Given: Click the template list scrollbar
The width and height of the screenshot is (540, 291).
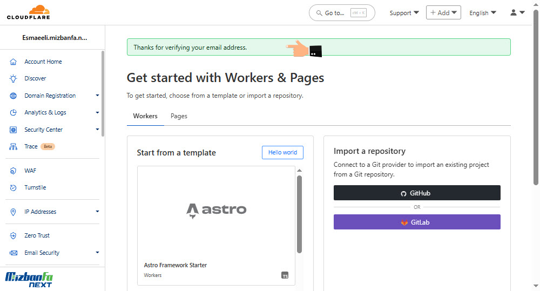Looking at the screenshot, I should [299, 214].
